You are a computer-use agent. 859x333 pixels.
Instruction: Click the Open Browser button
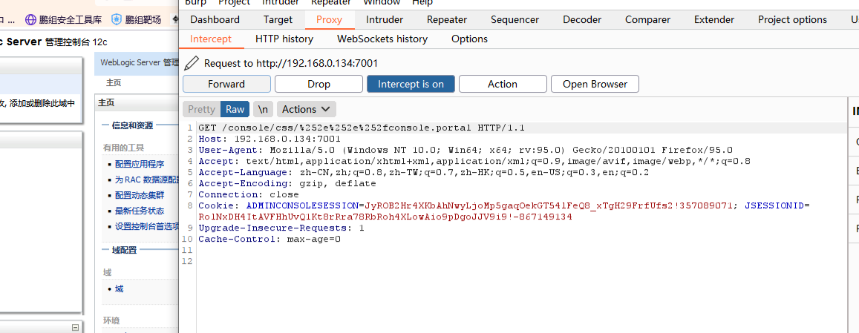595,84
